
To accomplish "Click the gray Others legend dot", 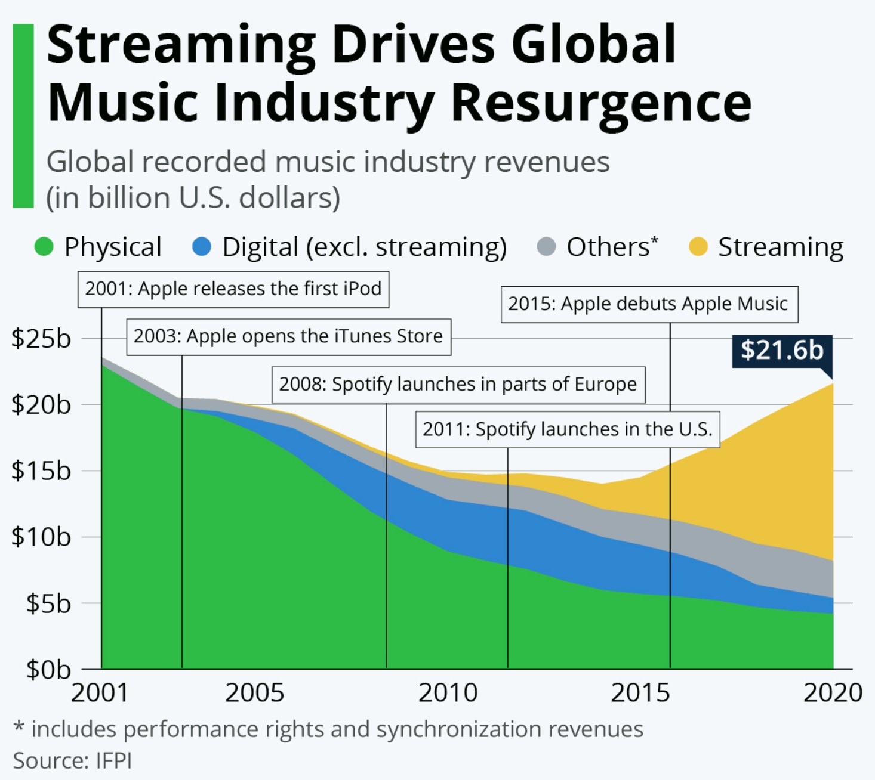I will [546, 246].
